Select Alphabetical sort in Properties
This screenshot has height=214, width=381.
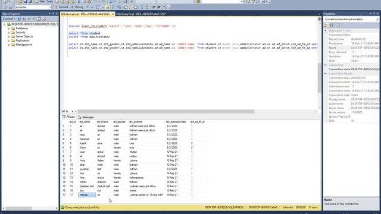(x=332, y=25)
